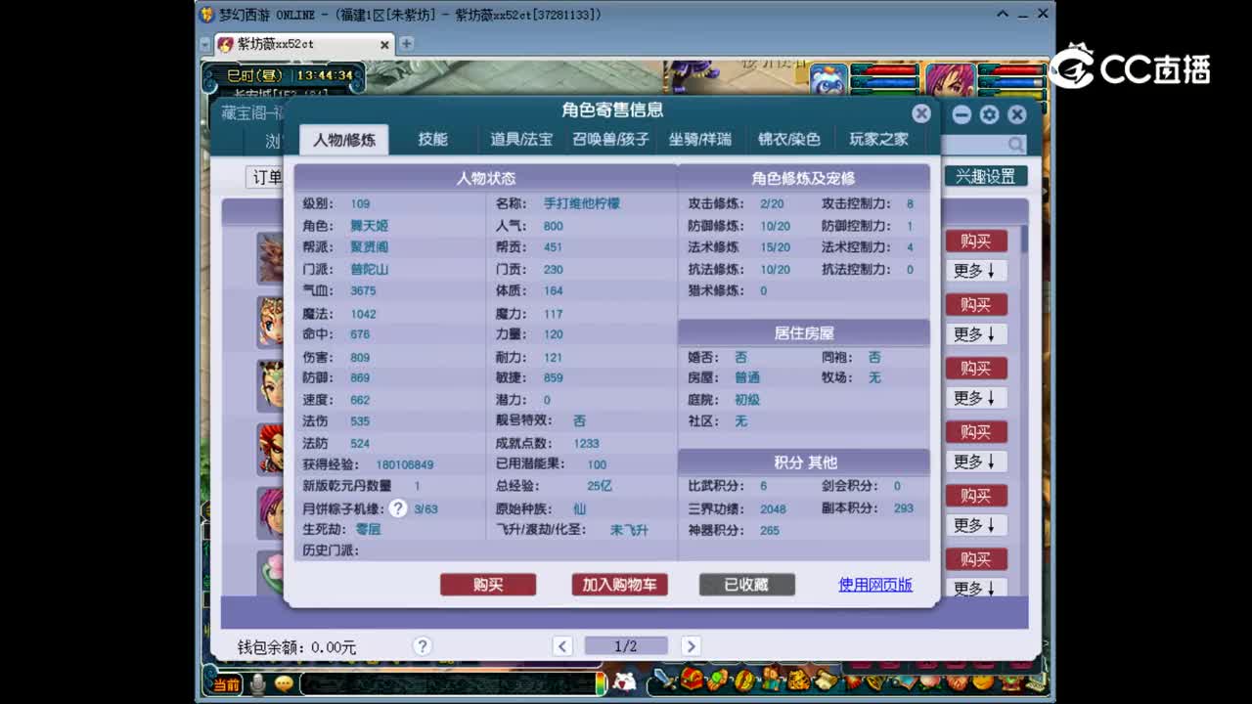Click 兴趣设置 button

985,176
